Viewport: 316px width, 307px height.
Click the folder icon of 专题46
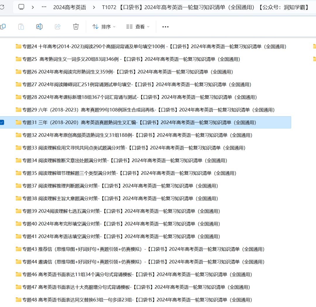click(18, 275)
